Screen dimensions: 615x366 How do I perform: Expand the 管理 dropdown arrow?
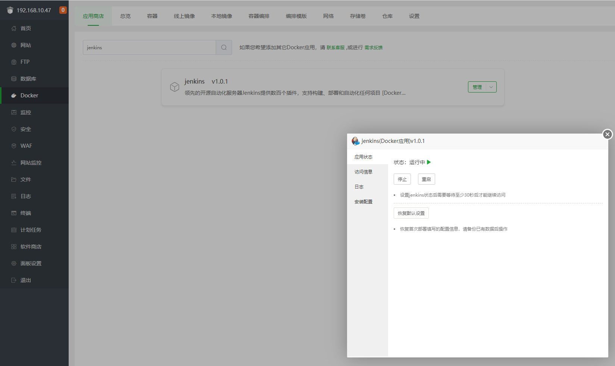(x=491, y=87)
